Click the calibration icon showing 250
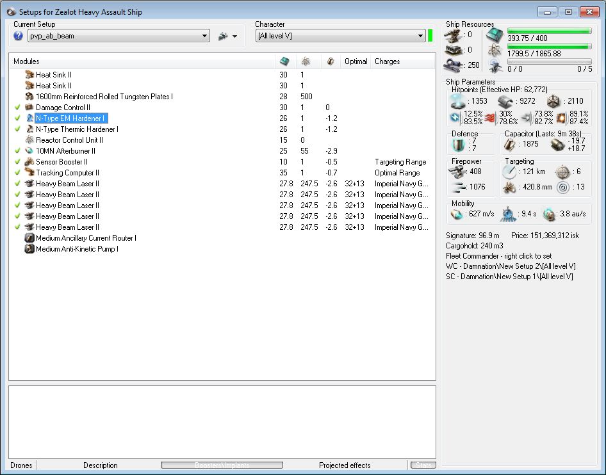606x475 pixels. (x=452, y=65)
